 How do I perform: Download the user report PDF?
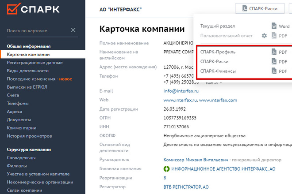[279, 36]
